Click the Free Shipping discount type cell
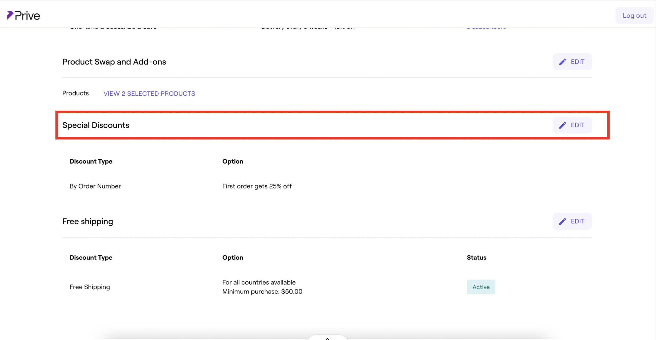The image size is (656, 340). pyautogui.click(x=90, y=287)
